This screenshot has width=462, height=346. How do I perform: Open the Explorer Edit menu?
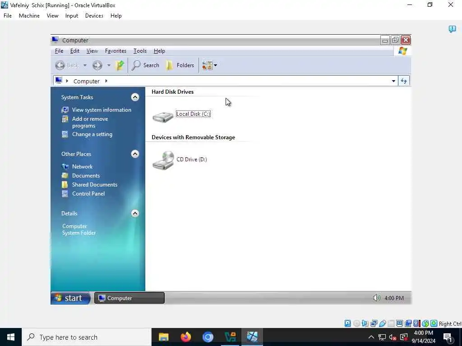(74, 51)
